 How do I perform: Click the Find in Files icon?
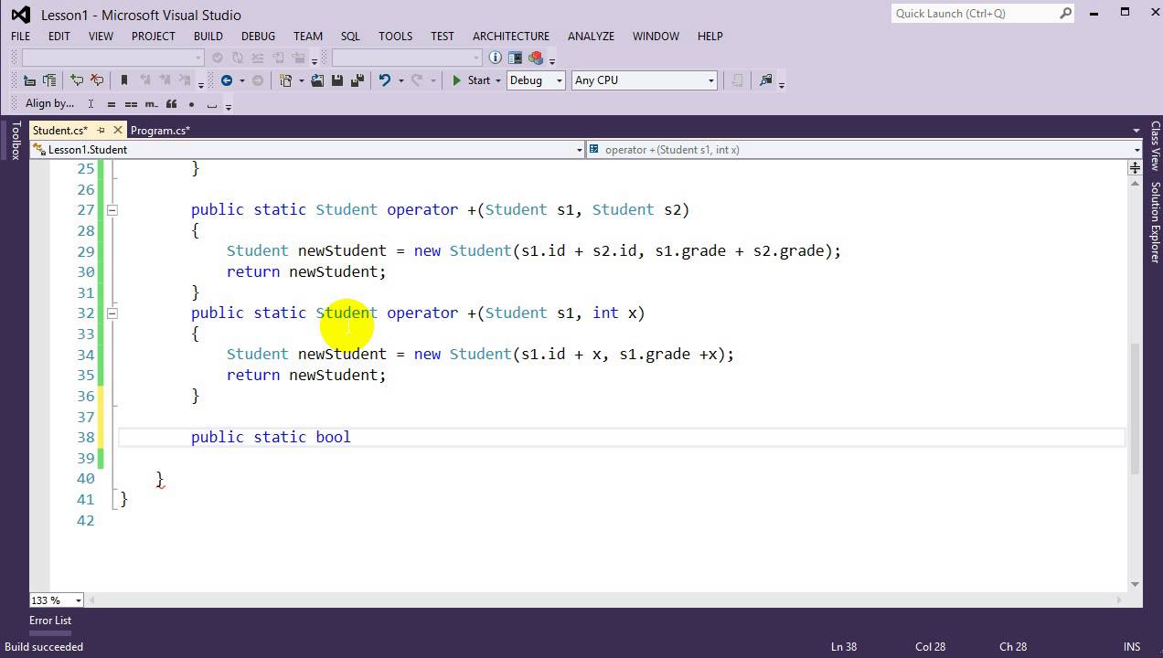point(766,80)
